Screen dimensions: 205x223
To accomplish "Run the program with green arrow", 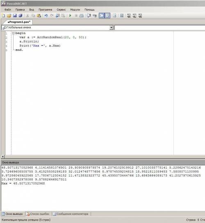I will 70,16.
